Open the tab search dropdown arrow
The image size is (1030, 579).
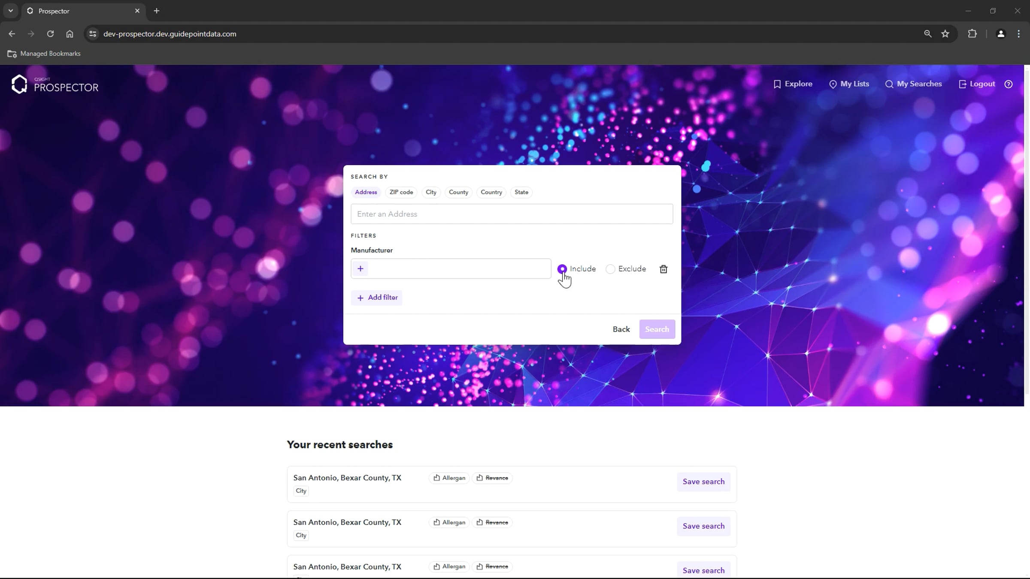click(x=10, y=11)
